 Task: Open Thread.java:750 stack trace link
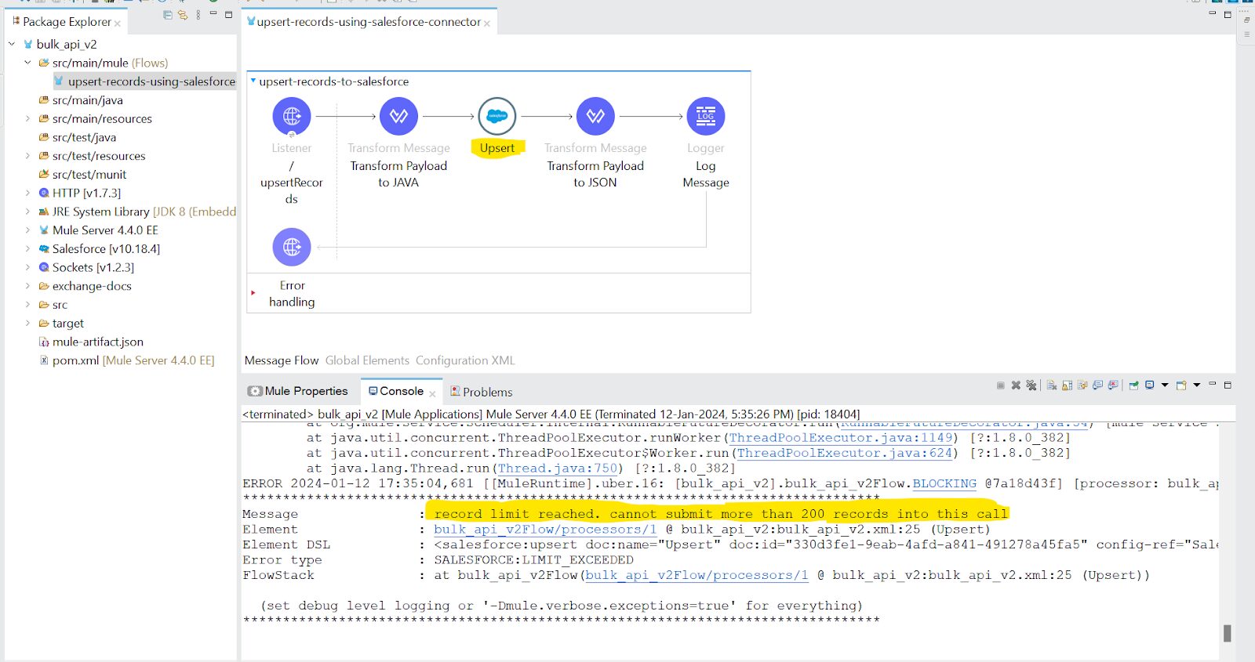pyautogui.click(x=558, y=468)
